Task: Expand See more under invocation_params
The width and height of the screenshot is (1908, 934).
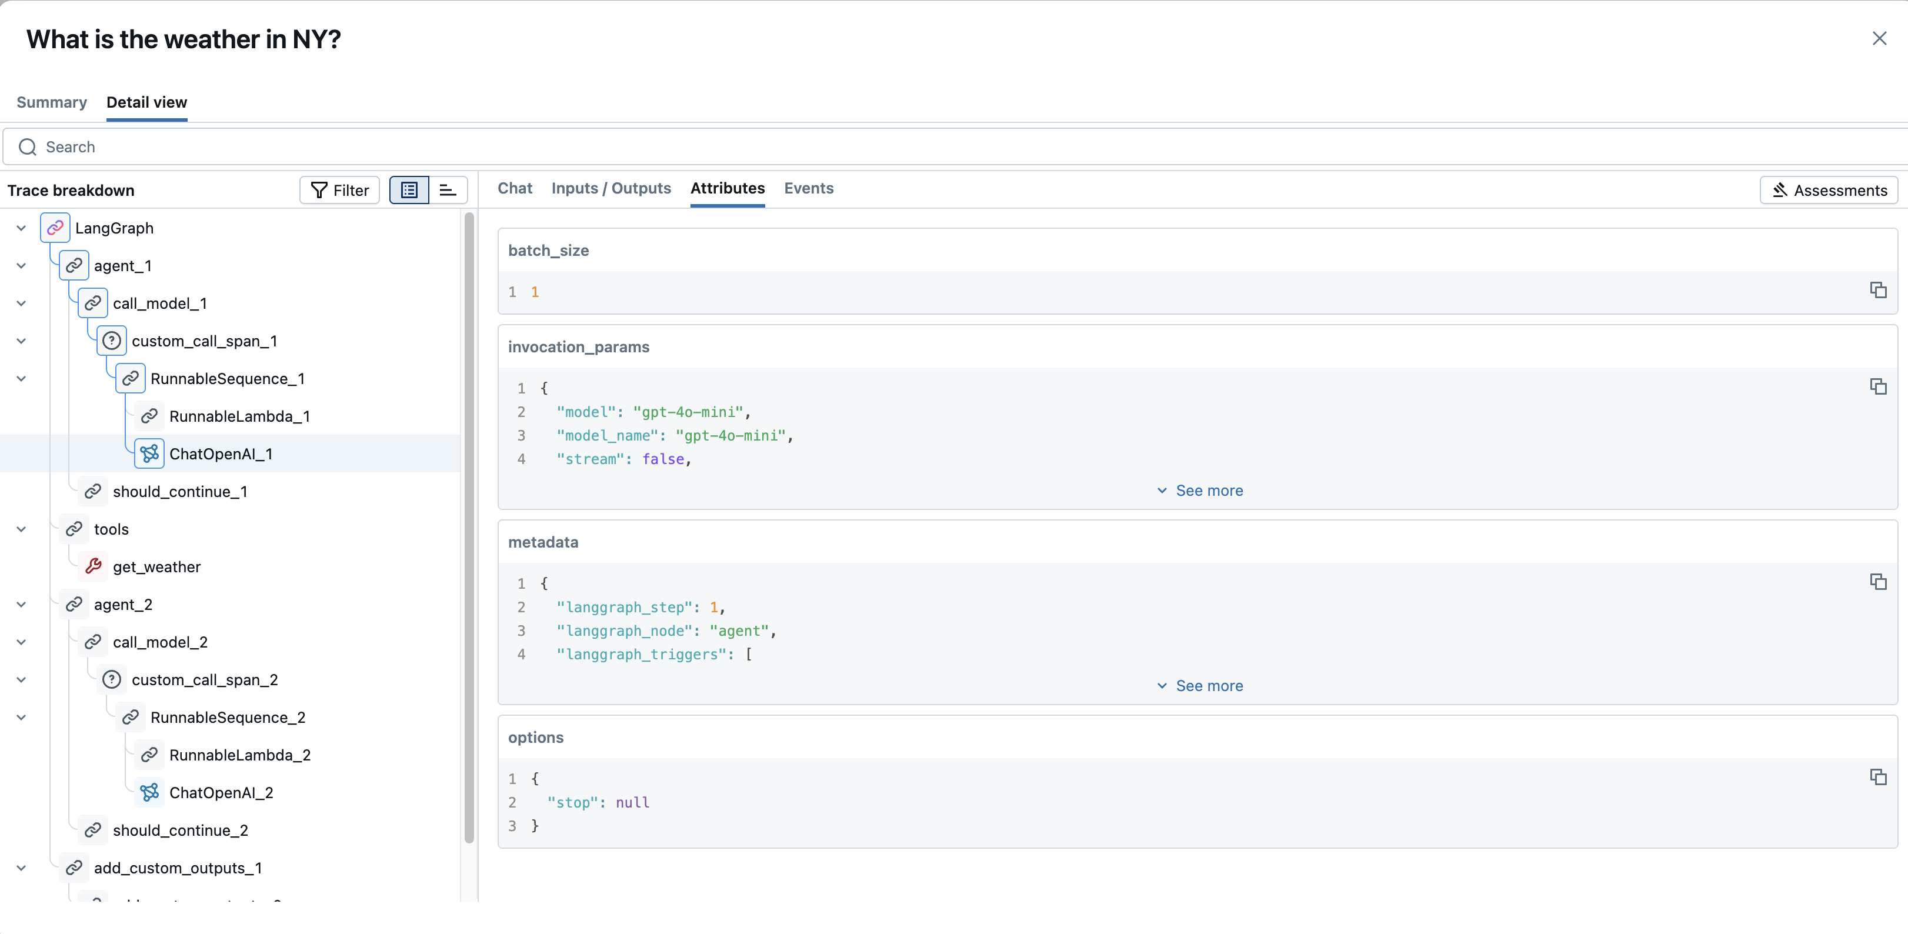Action: click(1199, 491)
